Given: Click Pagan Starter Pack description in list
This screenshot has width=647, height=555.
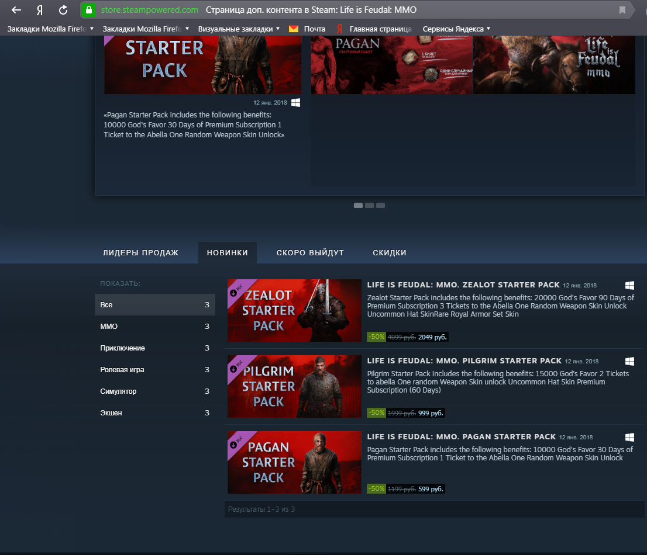Looking at the screenshot, I should (500, 454).
